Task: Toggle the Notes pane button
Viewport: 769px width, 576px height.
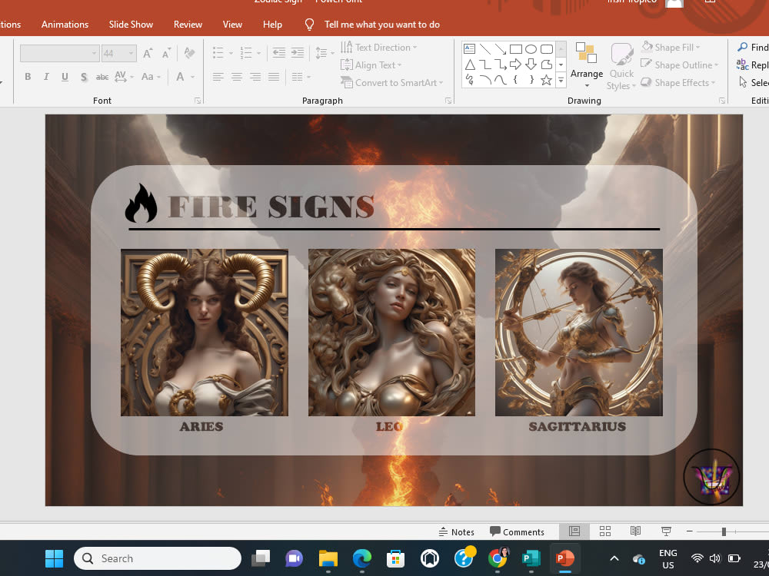Action: [x=456, y=532]
